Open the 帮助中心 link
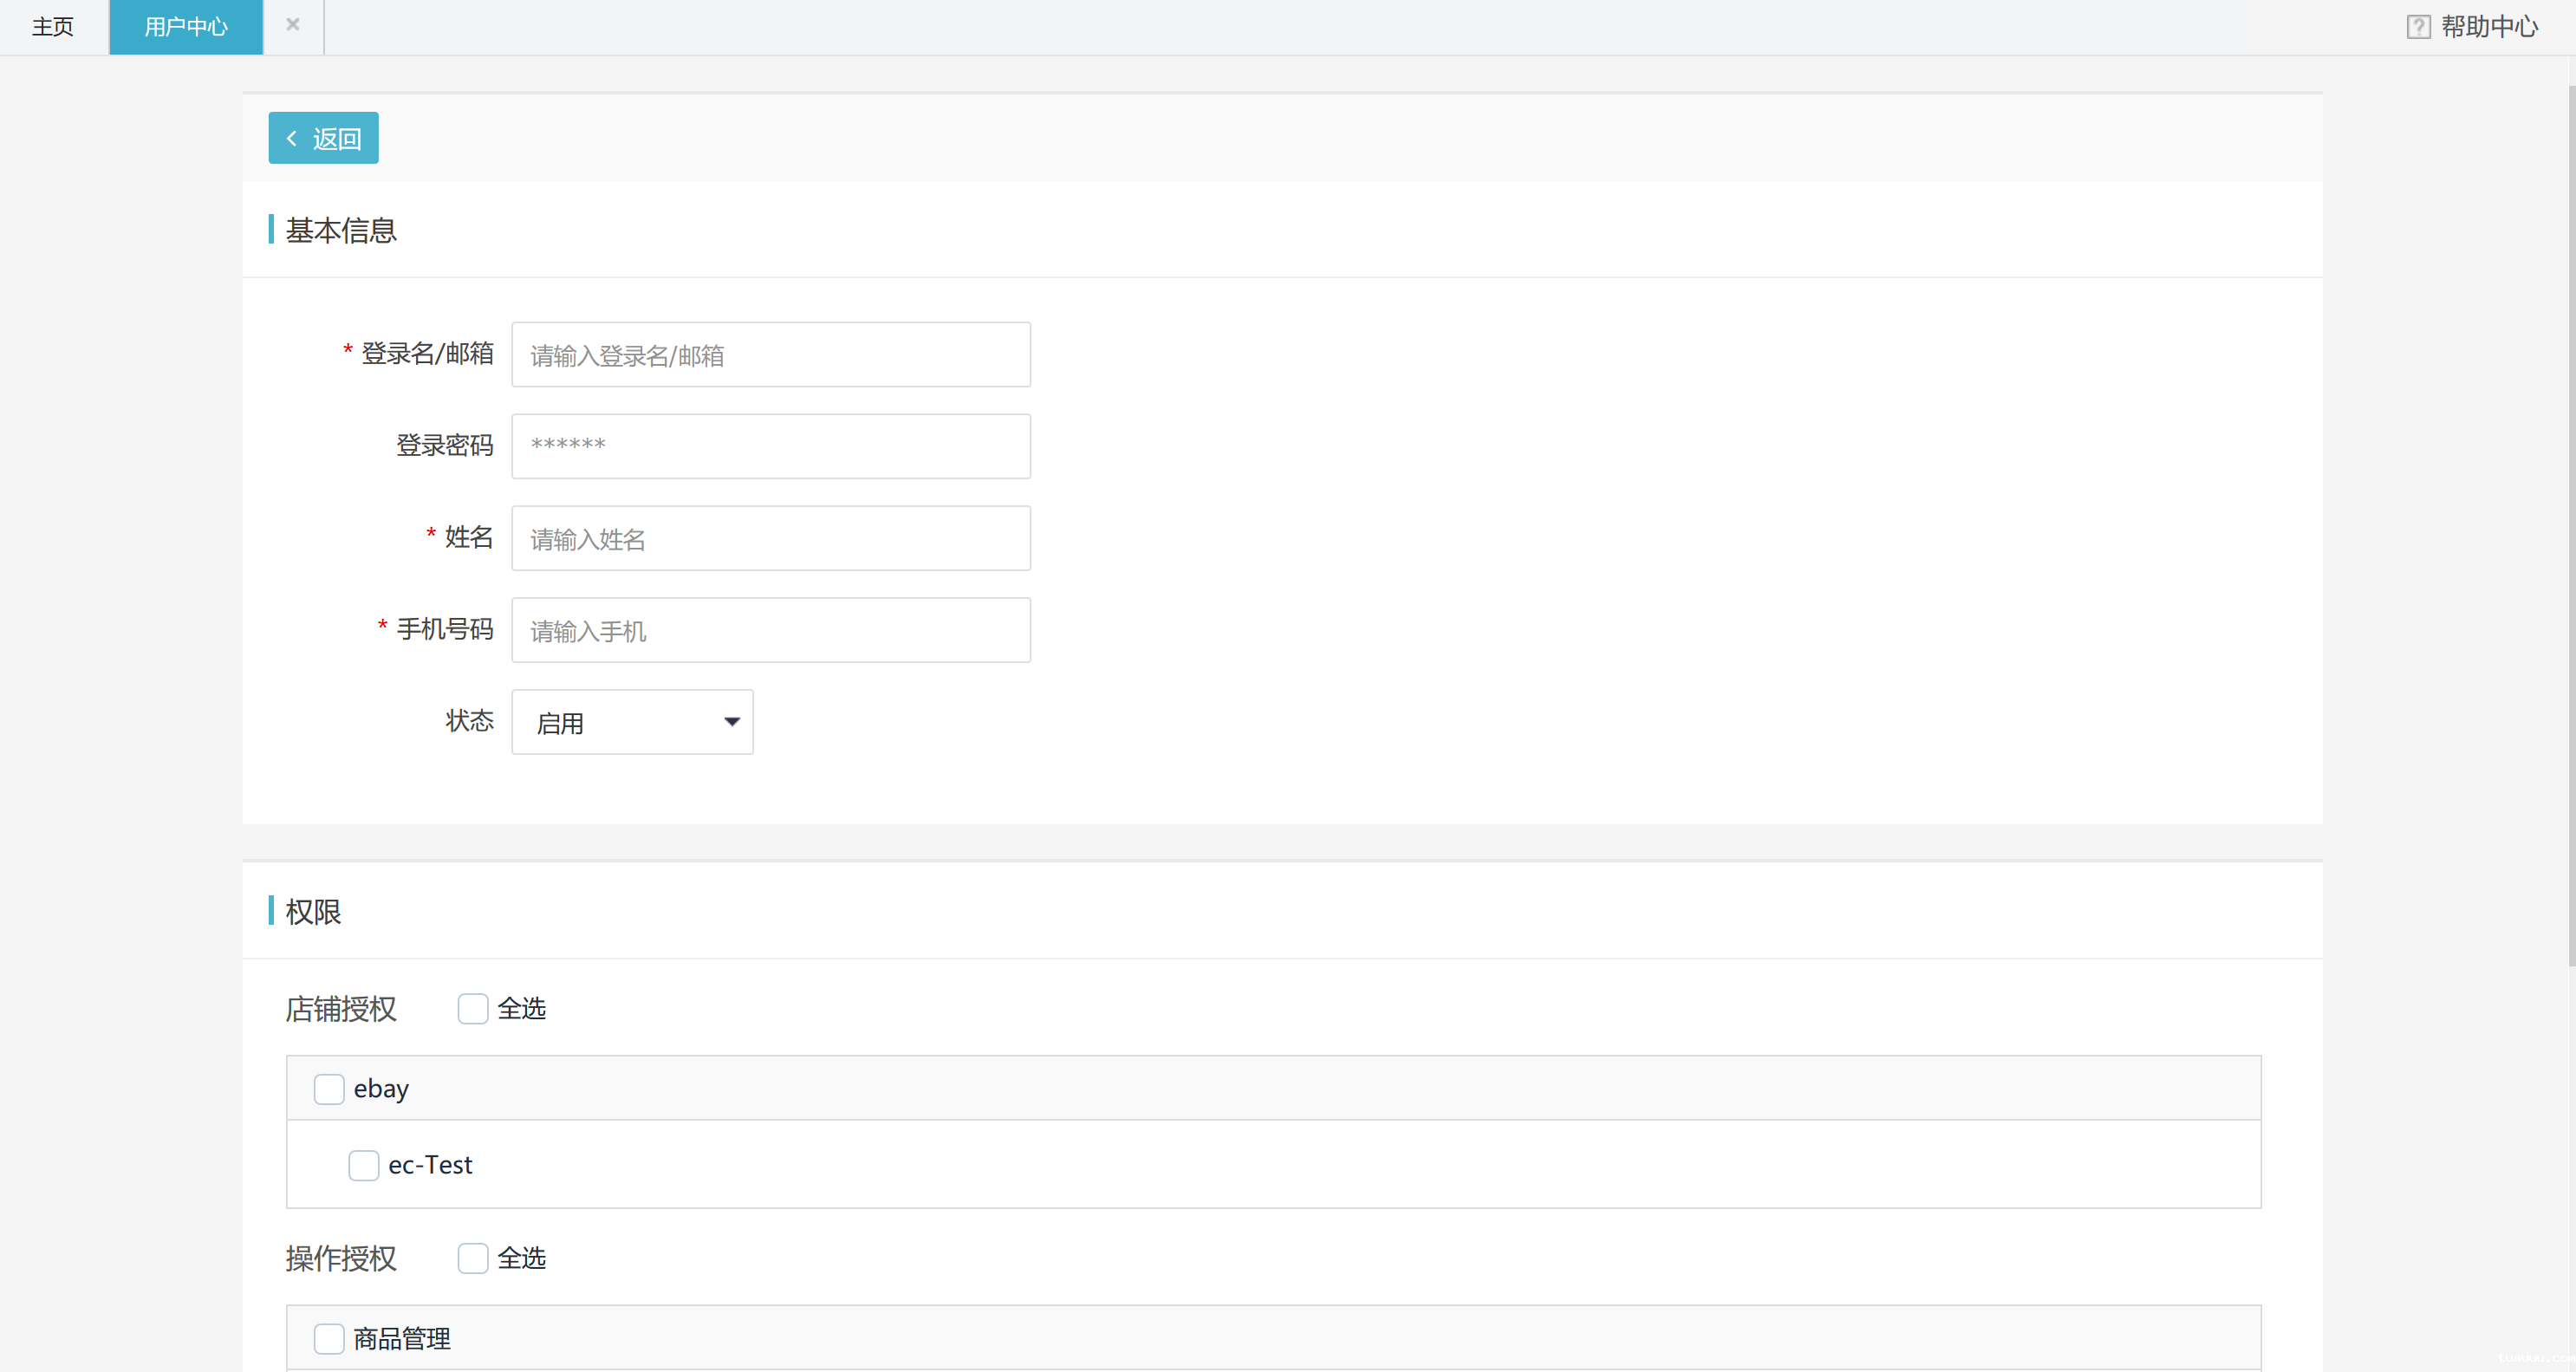2576x1372 pixels. tap(2489, 27)
